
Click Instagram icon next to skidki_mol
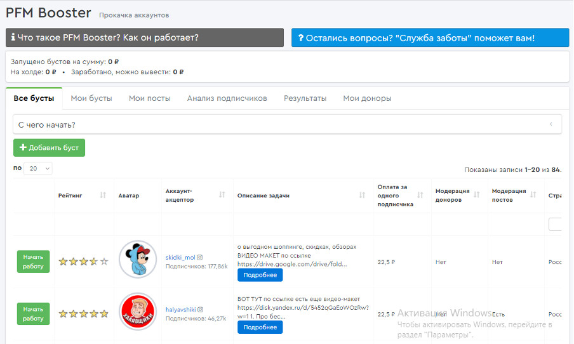tap(200, 257)
